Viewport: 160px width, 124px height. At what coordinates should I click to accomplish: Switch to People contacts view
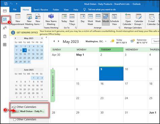[5, 28]
